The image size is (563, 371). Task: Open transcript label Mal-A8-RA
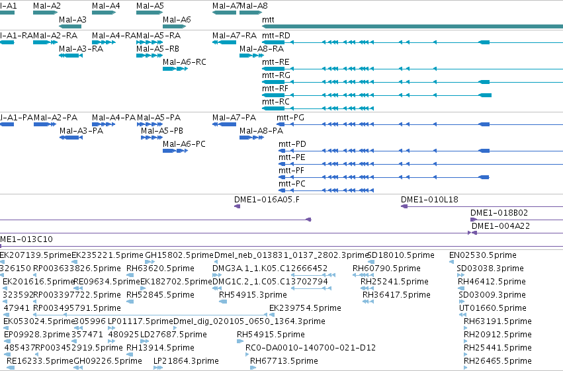tap(261, 49)
